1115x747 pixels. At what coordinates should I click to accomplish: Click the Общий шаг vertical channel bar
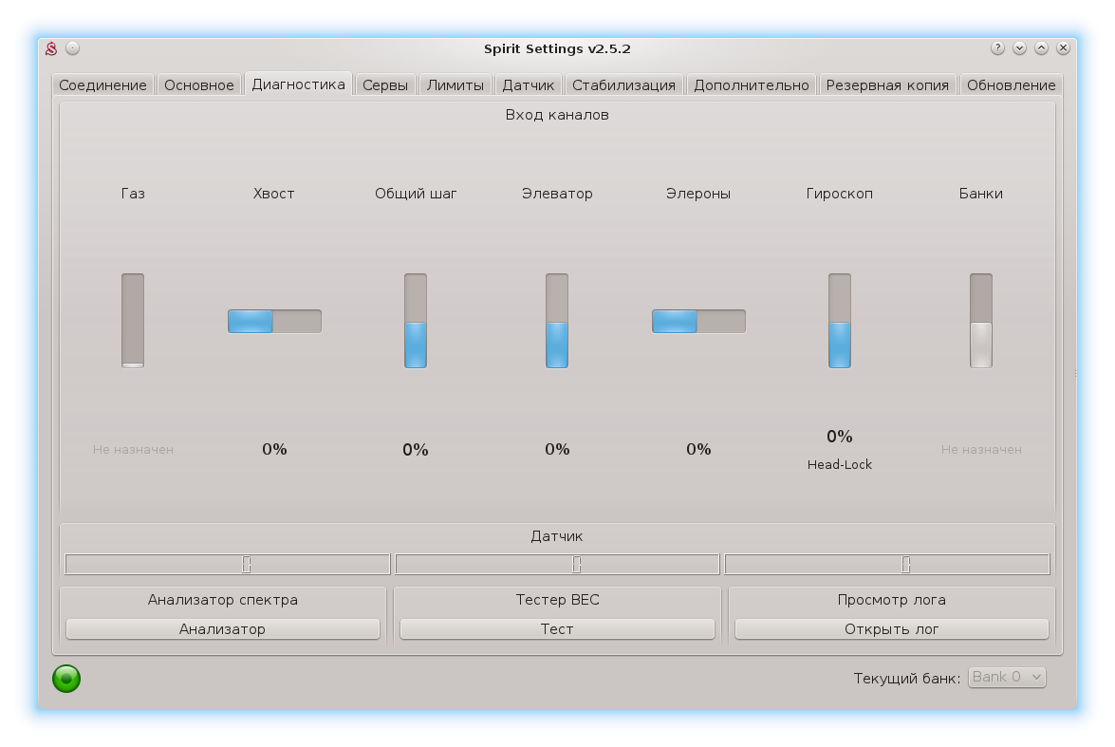416,321
